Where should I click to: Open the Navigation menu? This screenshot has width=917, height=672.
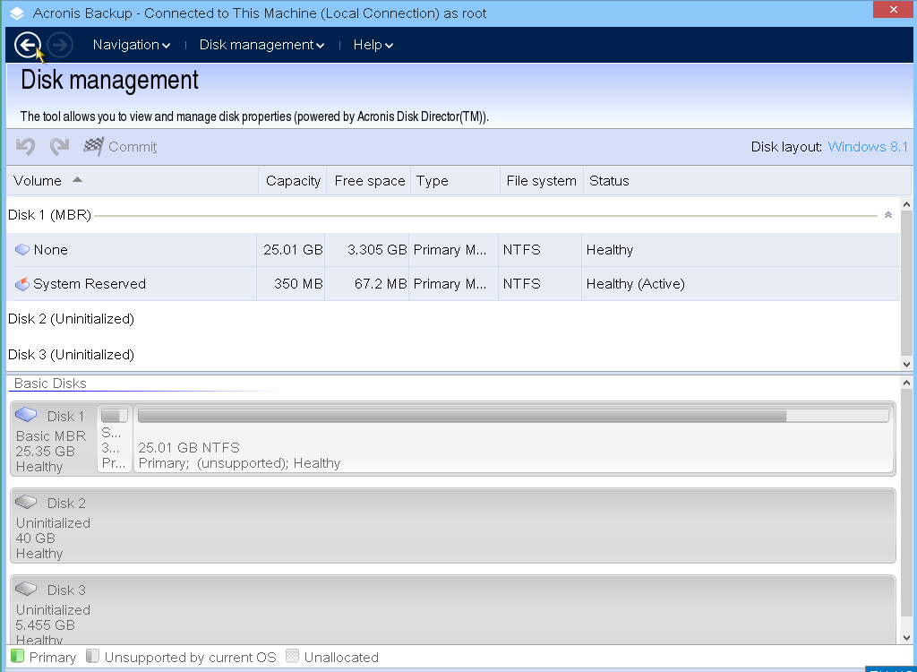point(132,45)
